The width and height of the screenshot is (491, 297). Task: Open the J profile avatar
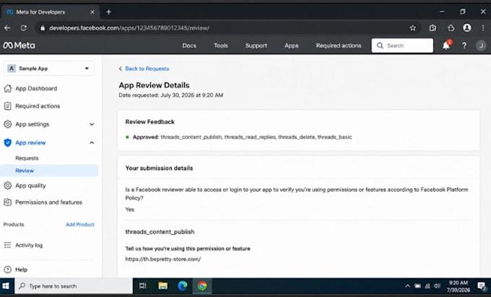point(481,46)
